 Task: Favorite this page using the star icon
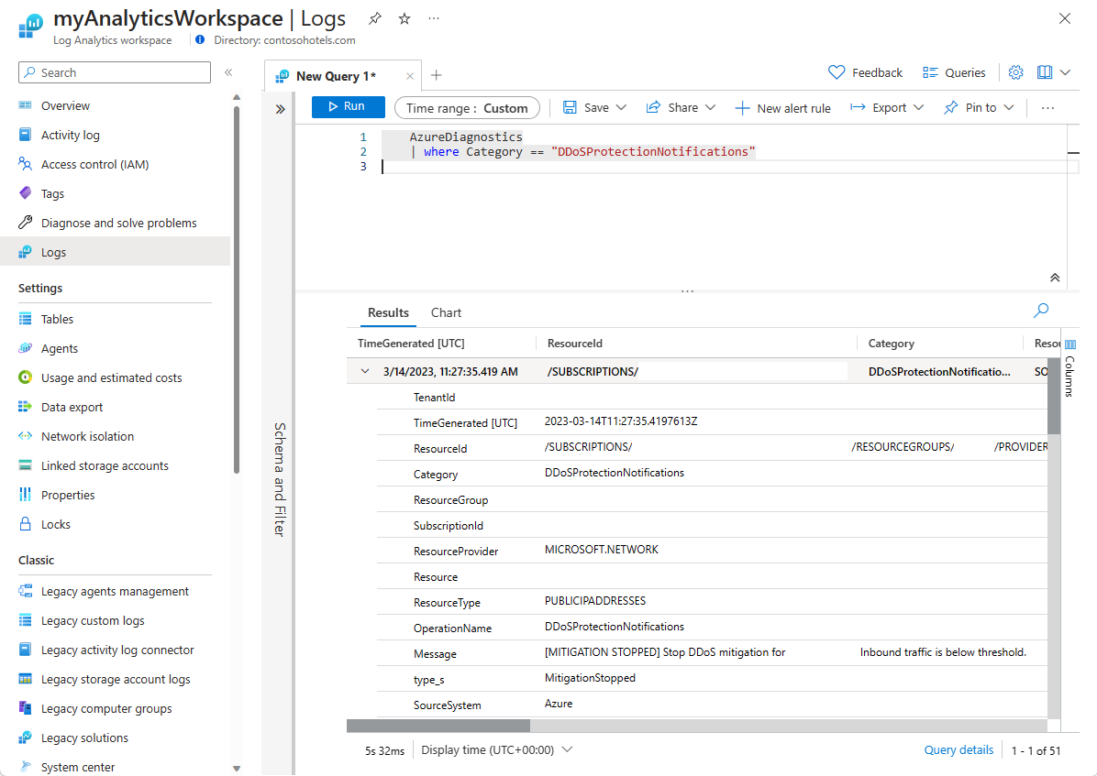pos(404,17)
